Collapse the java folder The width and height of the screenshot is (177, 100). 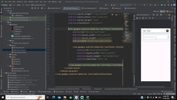6,11
